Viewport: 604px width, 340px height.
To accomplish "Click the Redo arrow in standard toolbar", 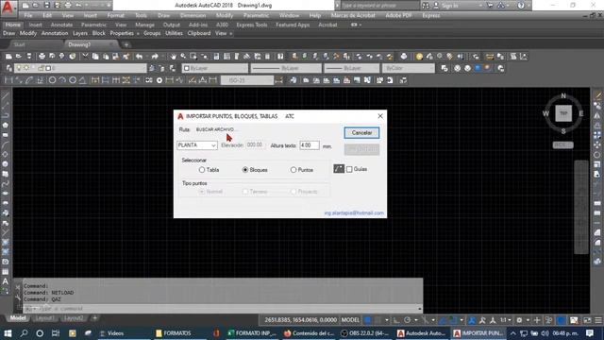I will pos(155,57).
